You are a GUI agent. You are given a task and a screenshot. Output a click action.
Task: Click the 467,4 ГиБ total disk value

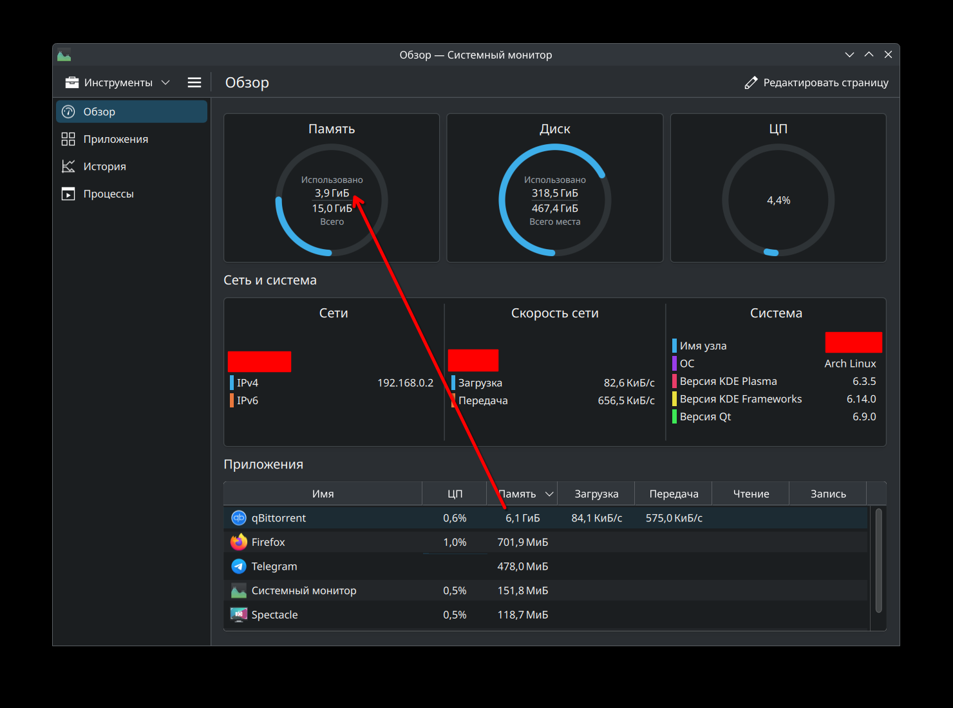coord(555,209)
